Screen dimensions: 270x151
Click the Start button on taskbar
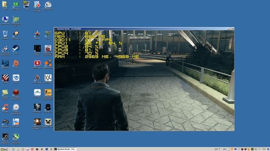click(x=4, y=149)
